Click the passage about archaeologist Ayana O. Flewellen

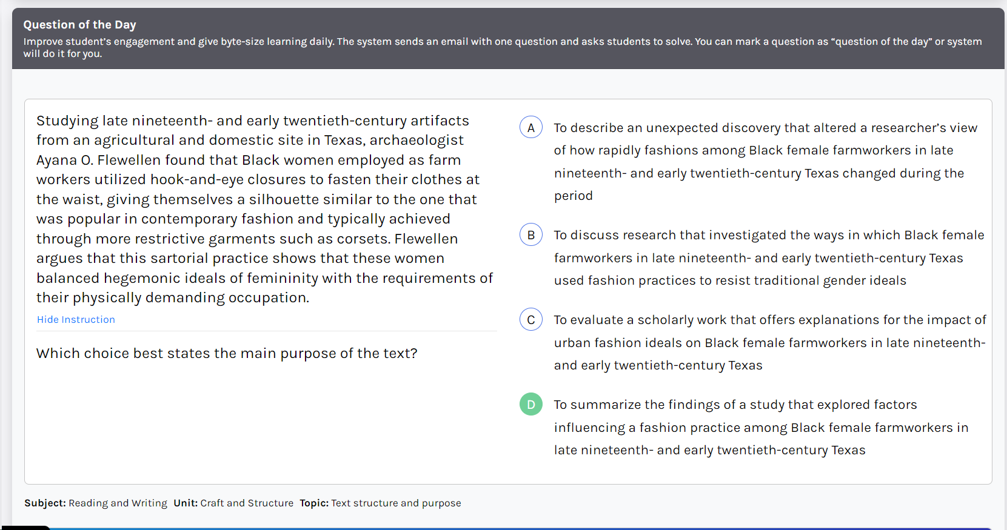[264, 209]
